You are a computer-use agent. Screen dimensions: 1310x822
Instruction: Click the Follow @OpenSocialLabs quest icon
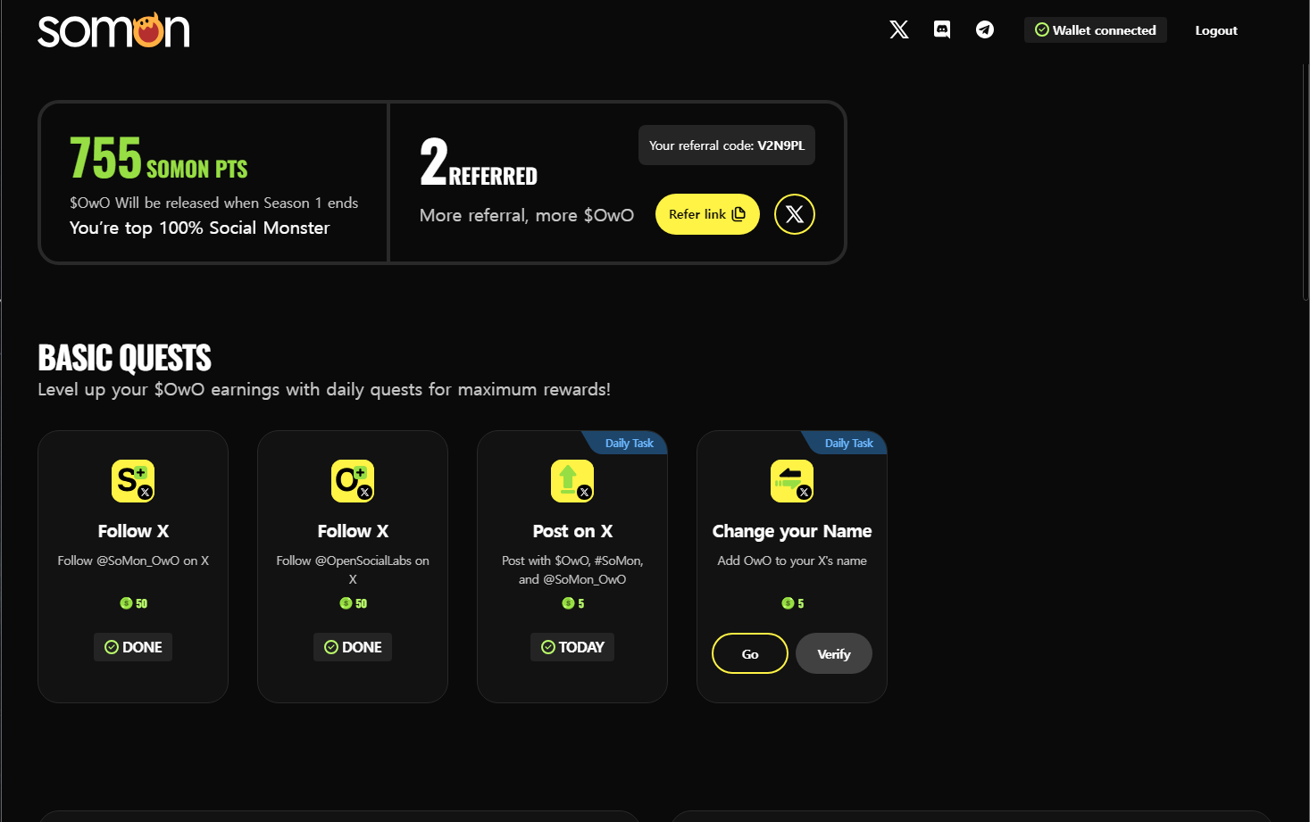(353, 481)
